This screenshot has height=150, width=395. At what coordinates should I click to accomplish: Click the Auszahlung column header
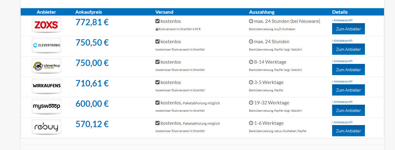262,12
